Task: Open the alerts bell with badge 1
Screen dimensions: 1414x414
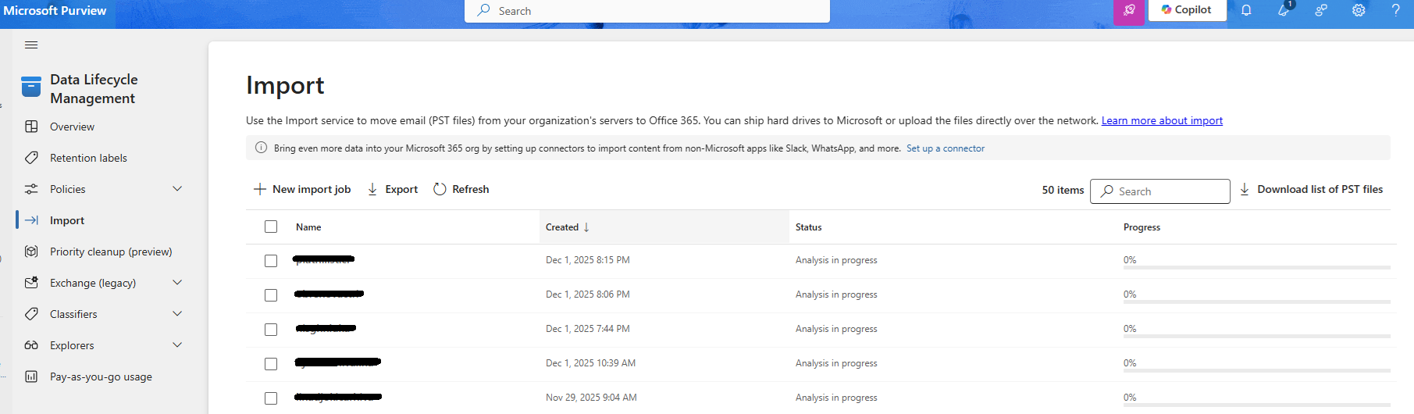Action: coord(1284,10)
